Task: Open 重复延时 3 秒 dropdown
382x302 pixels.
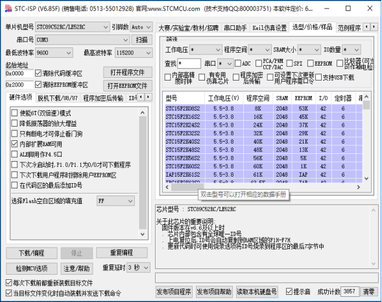Action: pos(138,268)
